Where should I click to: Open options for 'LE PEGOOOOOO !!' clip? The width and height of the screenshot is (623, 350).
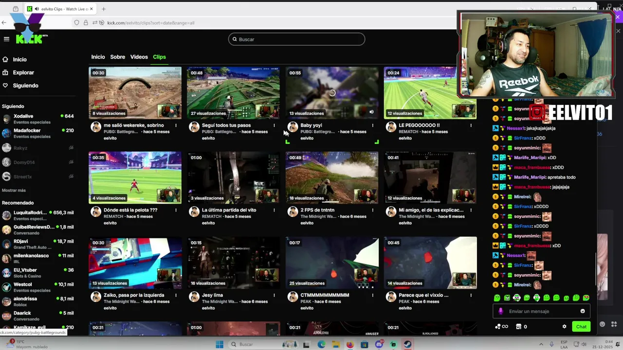(471, 125)
